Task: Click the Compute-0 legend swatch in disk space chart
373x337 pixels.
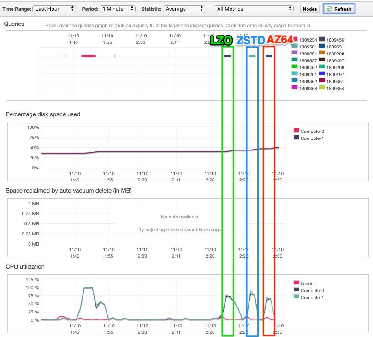Action: pos(296,131)
